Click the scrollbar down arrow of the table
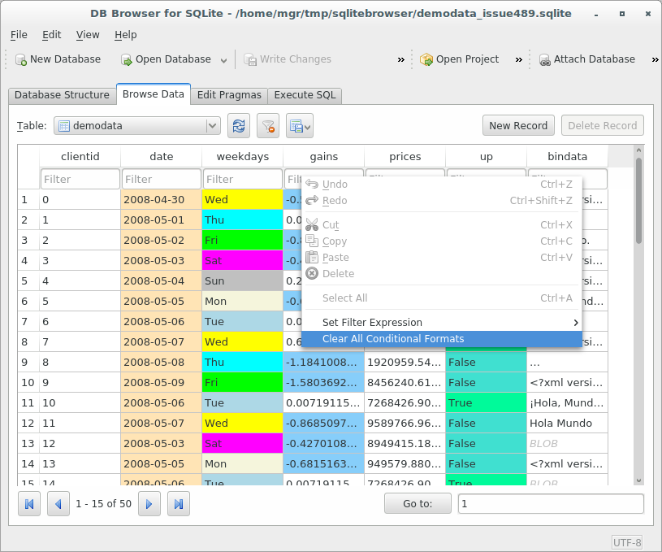 pos(638,480)
